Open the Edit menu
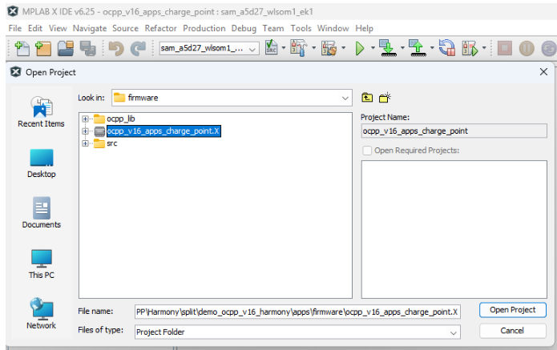Image resolution: width=557 pixels, height=350 pixels. (x=35, y=28)
